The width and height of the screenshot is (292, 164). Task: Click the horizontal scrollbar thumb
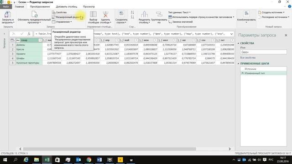[109, 149]
